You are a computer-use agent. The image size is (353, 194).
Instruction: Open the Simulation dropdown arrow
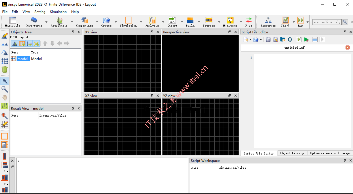(x=141, y=22)
